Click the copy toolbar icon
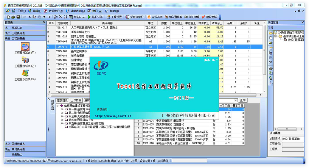309x168 pixels. tap(34, 17)
